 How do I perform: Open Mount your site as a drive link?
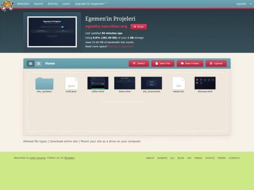[111, 141]
